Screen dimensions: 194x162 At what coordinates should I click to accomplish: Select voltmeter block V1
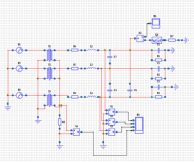pos(111,112)
